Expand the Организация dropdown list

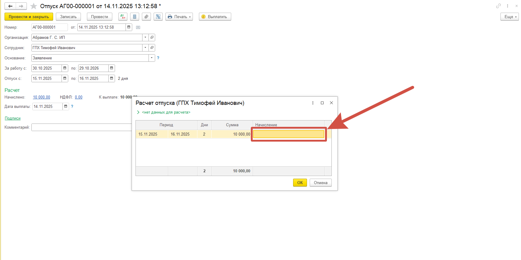145,37
